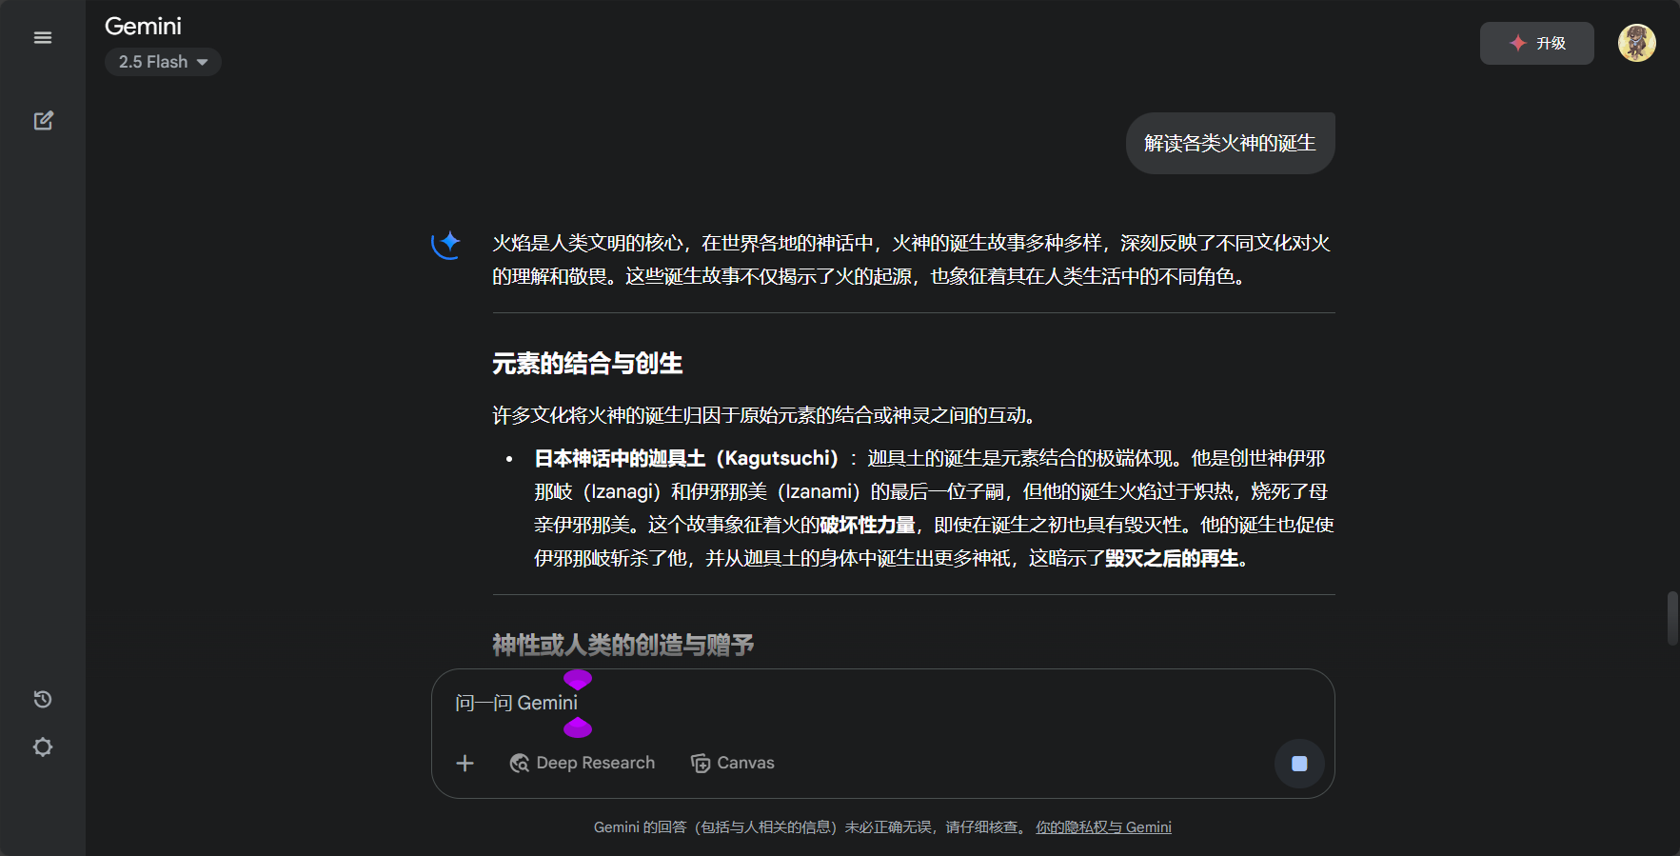The height and width of the screenshot is (856, 1680).
Task: Click the bold phrase 毁灭之后的再生
Action: pos(1172,558)
